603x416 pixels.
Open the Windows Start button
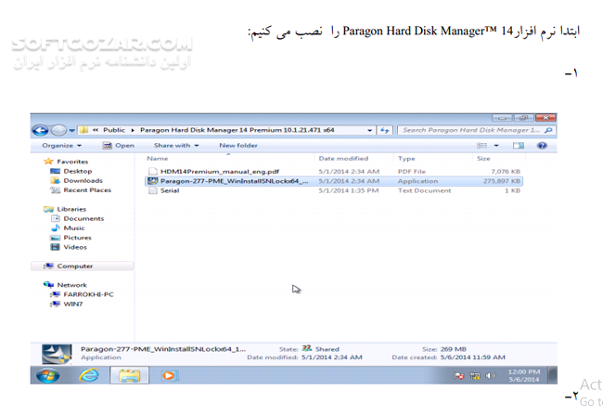47,375
